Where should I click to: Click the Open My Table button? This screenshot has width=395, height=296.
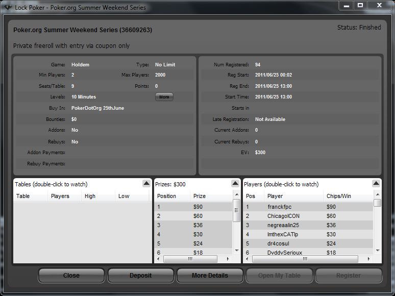(279, 276)
